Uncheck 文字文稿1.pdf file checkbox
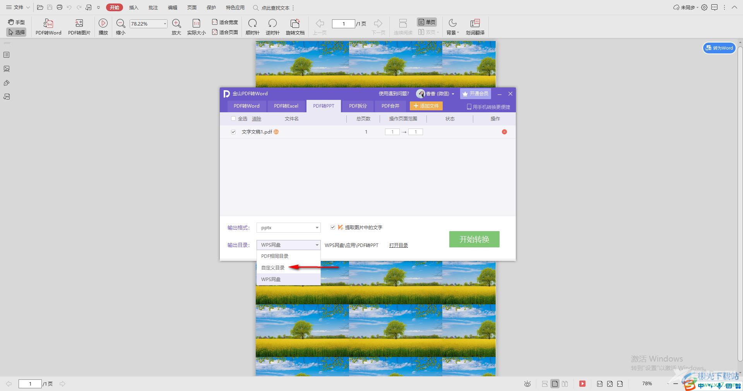743x391 pixels. (233, 132)
